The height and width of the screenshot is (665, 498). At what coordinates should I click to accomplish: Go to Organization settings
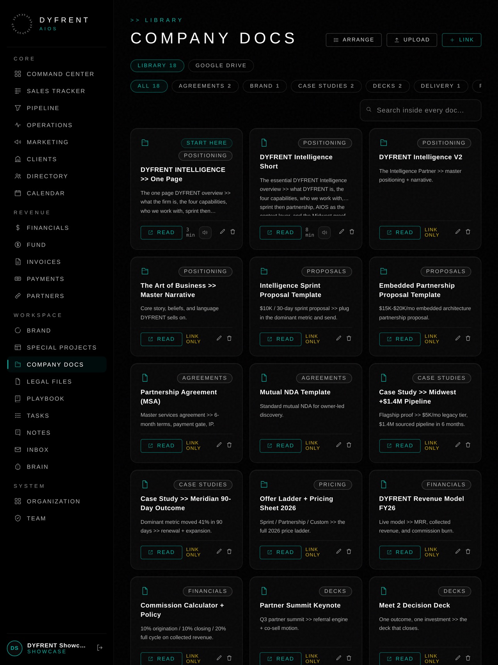tap(57, 502)
